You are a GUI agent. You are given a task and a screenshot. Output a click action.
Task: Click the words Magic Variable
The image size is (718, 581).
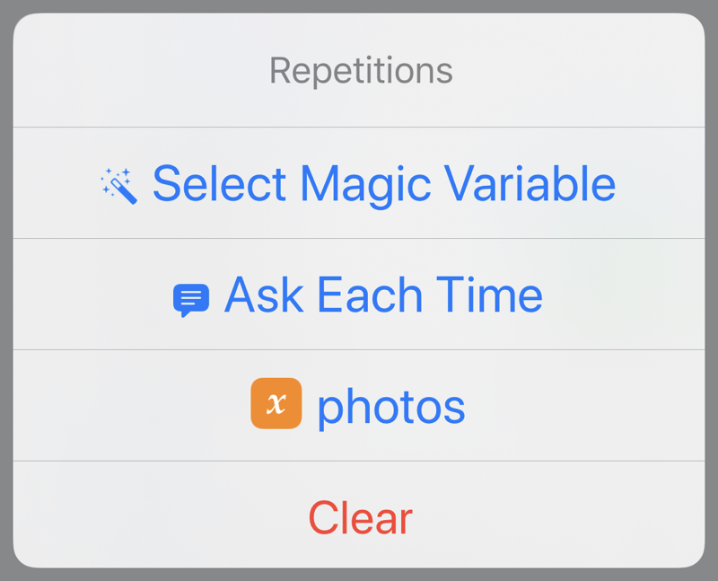pyautogui.click(x=458, y=186)
